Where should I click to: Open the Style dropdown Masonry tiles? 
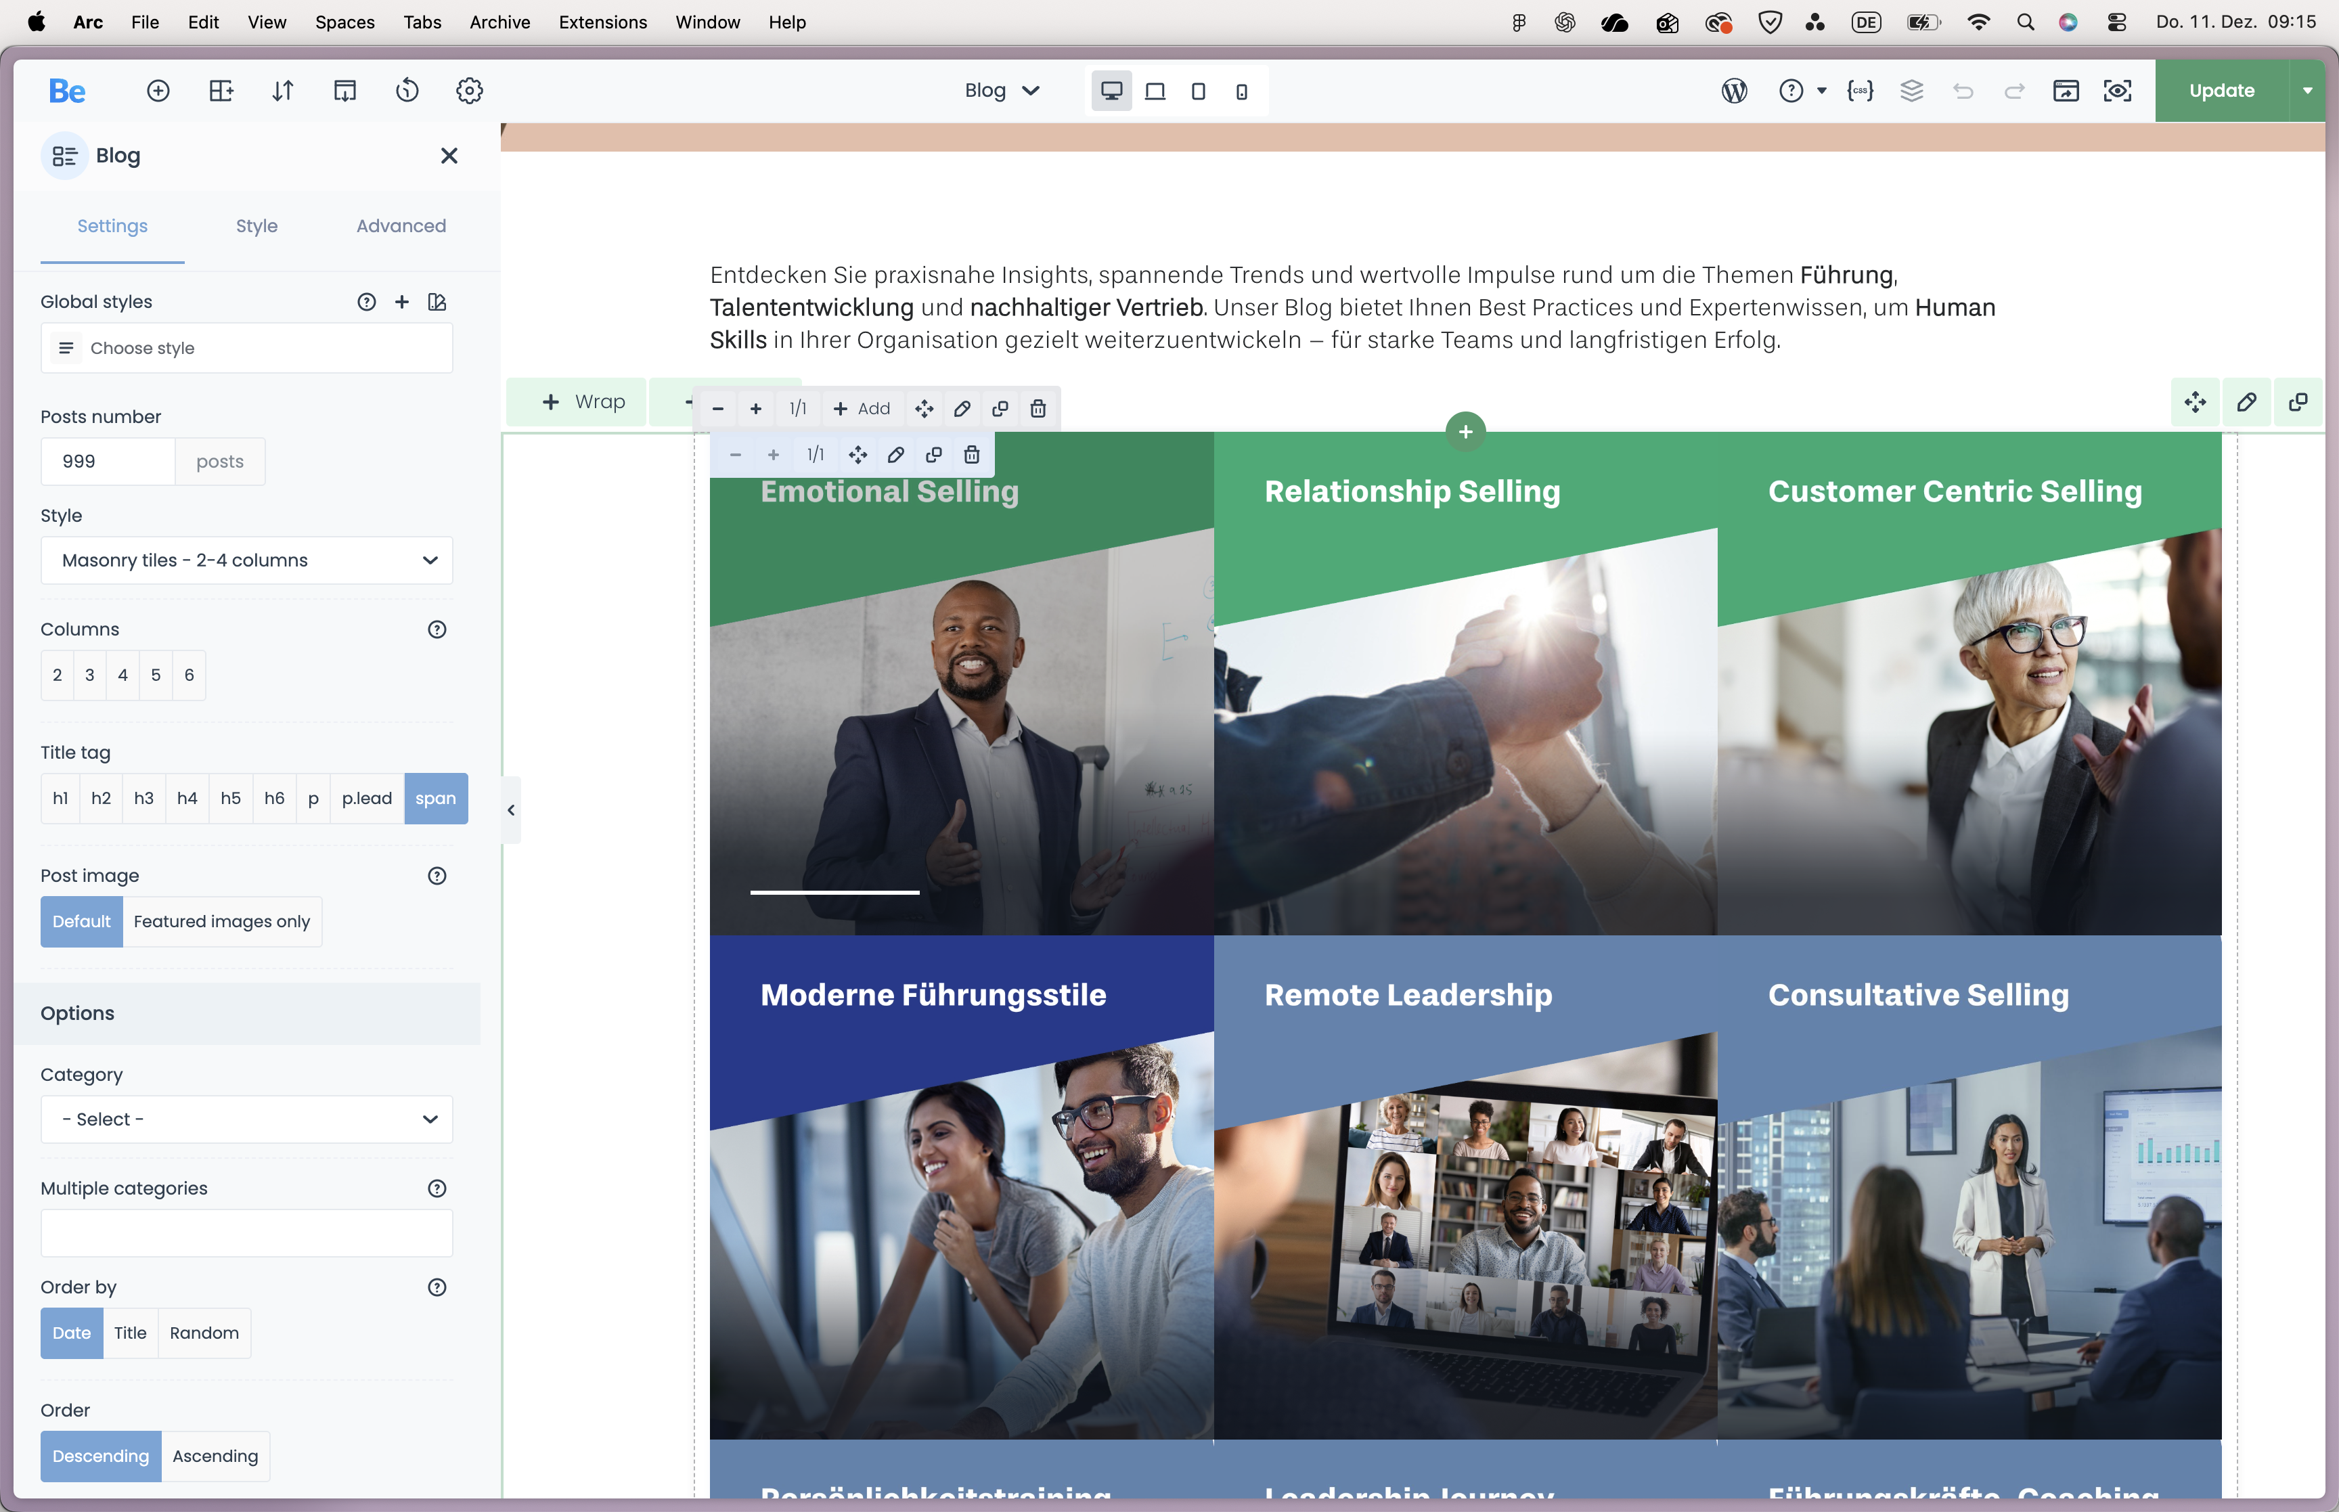tap(246, 560)
